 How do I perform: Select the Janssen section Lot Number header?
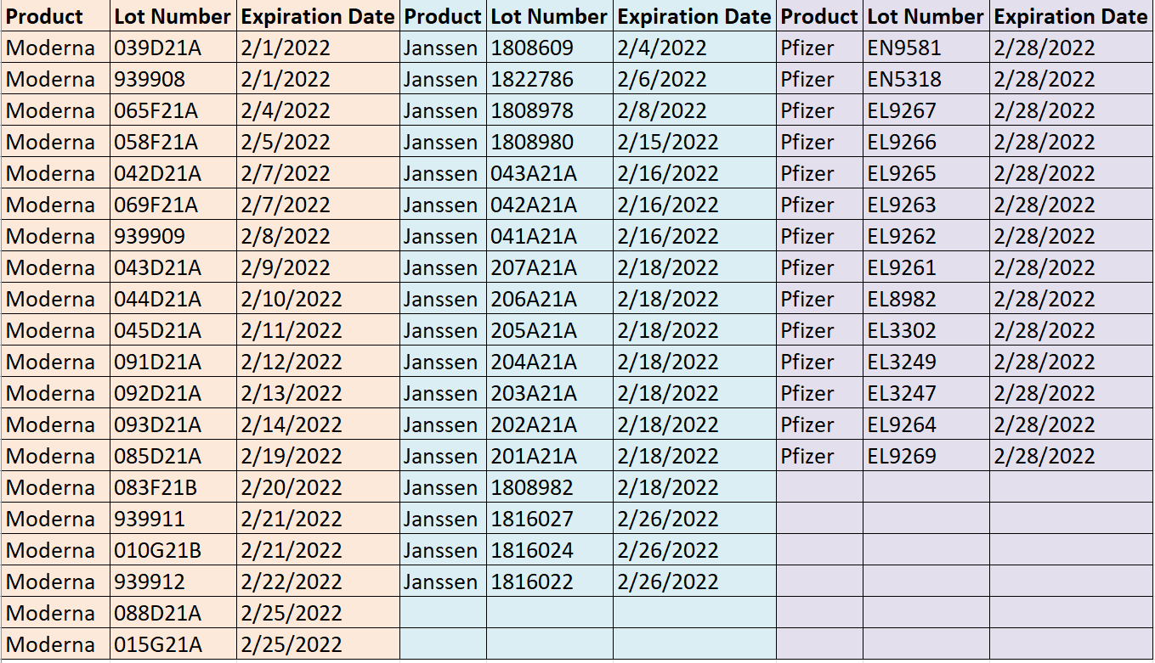[550, 16]
